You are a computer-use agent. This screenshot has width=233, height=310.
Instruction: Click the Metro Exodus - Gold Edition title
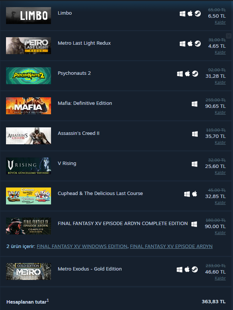pos(90,269)
